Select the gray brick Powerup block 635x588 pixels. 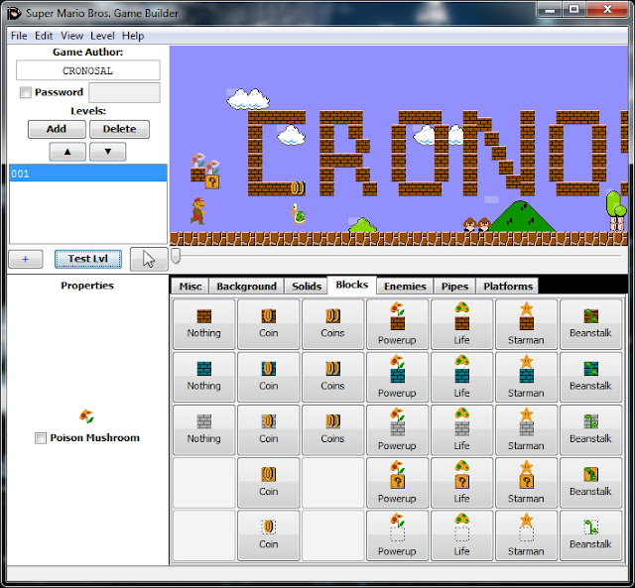[397, 429]
